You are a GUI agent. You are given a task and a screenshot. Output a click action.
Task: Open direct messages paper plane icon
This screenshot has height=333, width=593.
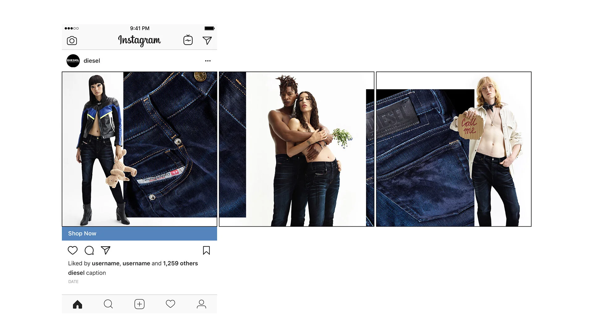tap(207, 40)
